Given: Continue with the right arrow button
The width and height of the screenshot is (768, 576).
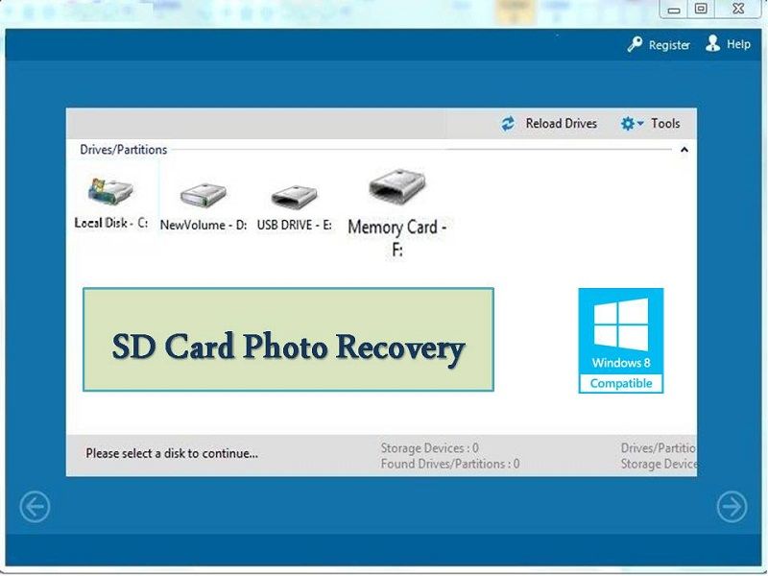Looking at the screenshot, I should (x=732, y=507).
